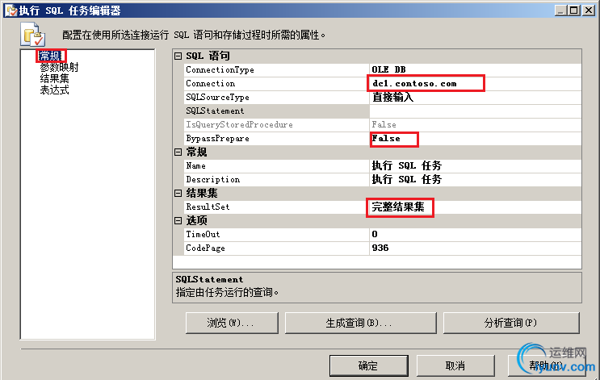
Task: Click the SQLStatement property label
Action: [x=215, y=111]
